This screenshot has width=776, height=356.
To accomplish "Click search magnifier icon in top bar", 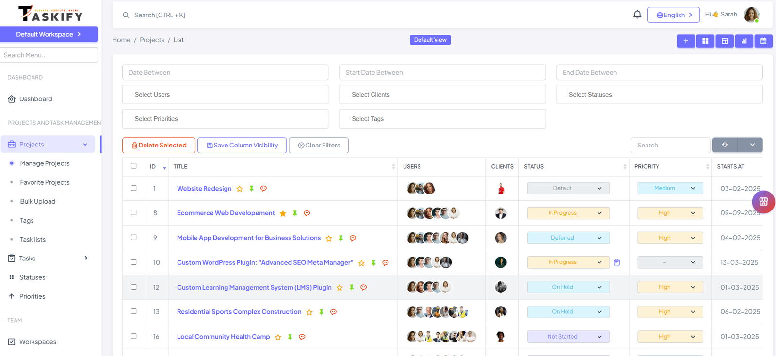I will tap(126, 15).
